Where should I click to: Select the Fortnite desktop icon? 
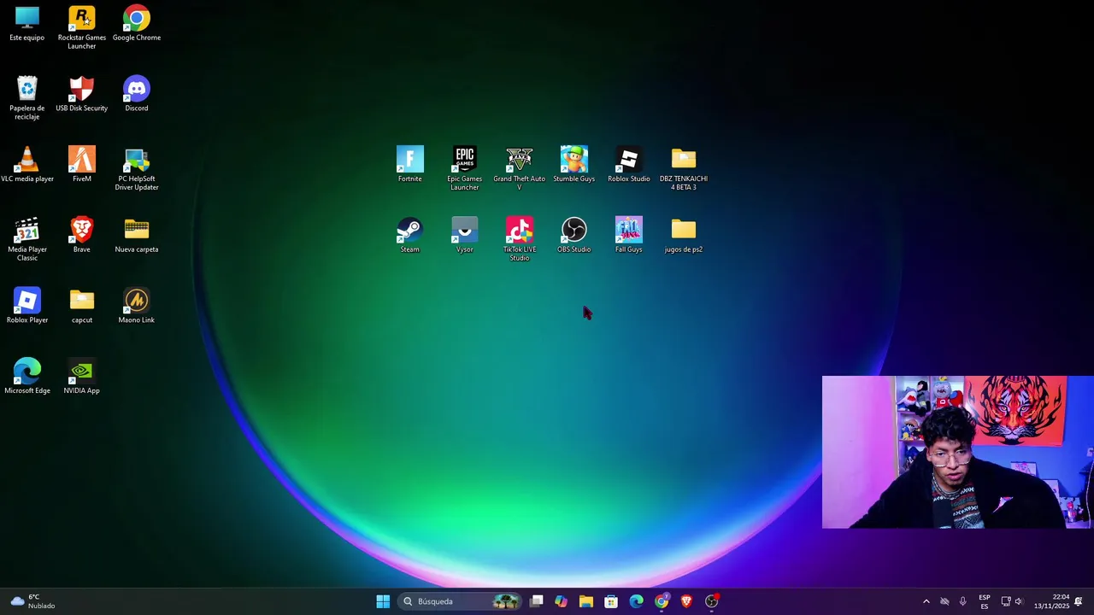(x=410, y=165)
